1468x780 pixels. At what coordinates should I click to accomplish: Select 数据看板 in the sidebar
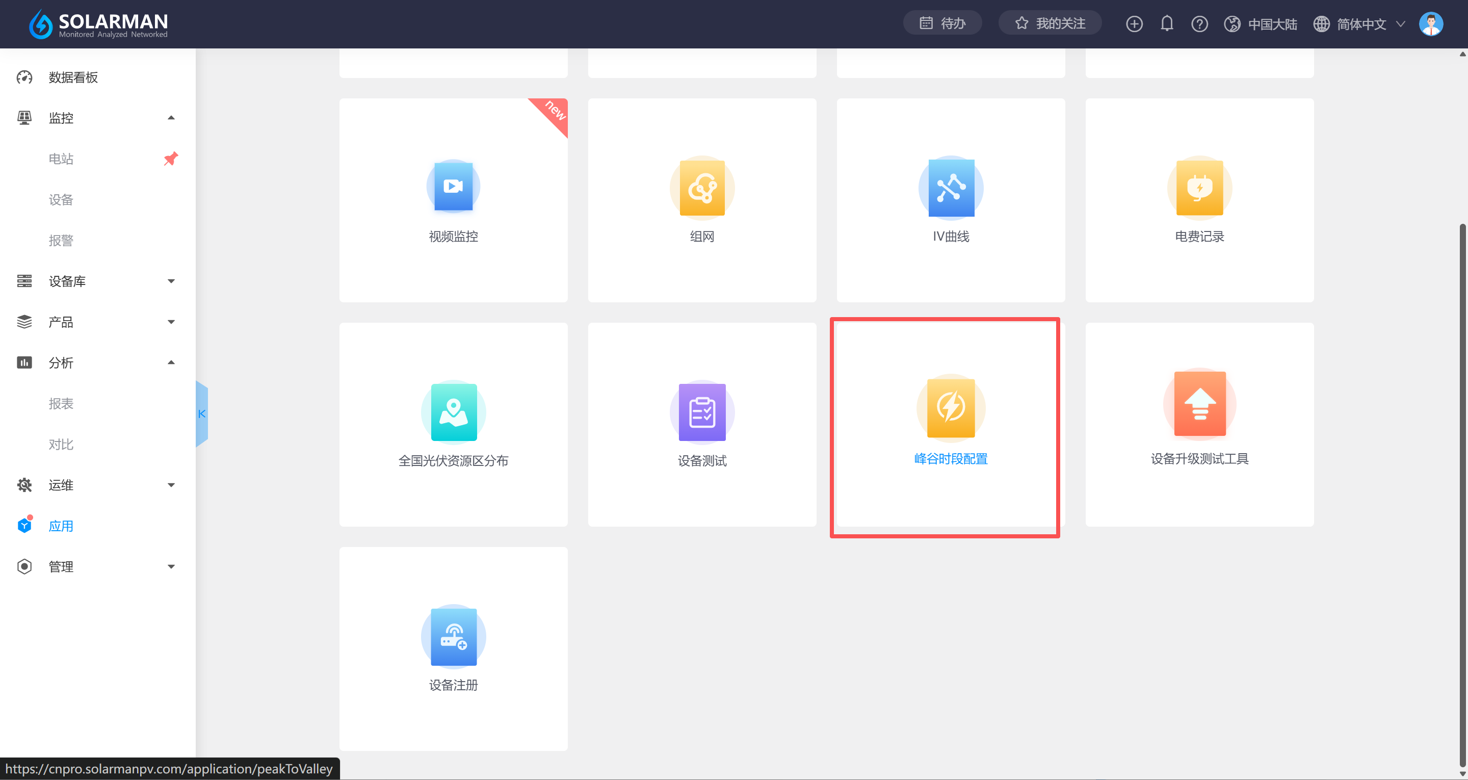pyautogui.click(x=73, y=77)
